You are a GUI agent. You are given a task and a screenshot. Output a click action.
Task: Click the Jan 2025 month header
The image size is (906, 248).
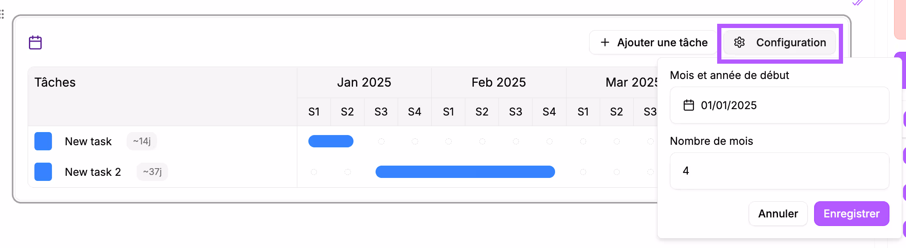coord(364,82)
